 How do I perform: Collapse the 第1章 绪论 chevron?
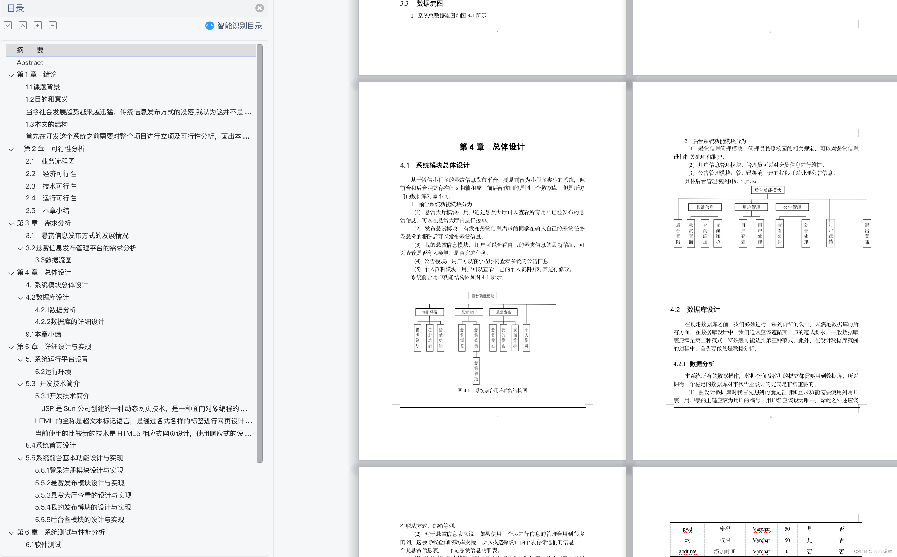pos(11,75)
